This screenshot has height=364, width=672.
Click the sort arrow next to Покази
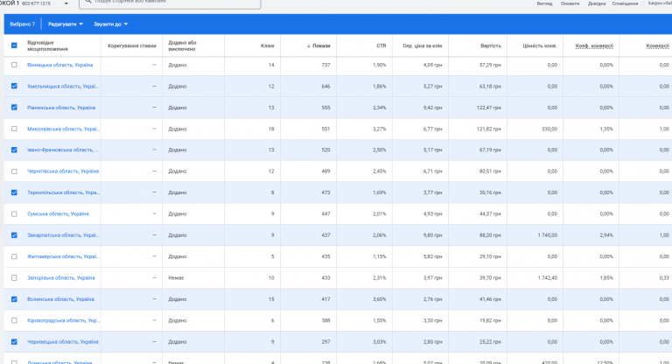pos(309,45)
